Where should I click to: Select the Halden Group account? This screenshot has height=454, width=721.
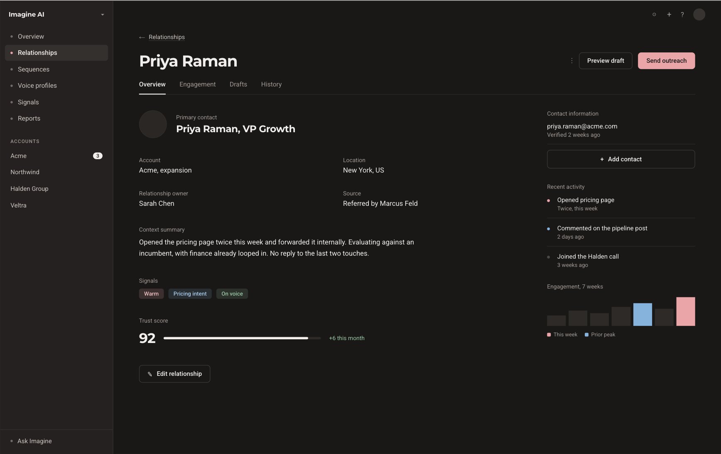tap(56, 189)
